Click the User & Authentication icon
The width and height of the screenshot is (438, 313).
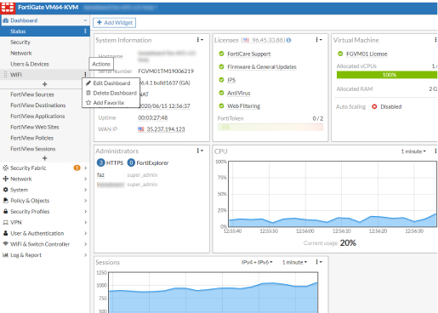pos(5,233)
